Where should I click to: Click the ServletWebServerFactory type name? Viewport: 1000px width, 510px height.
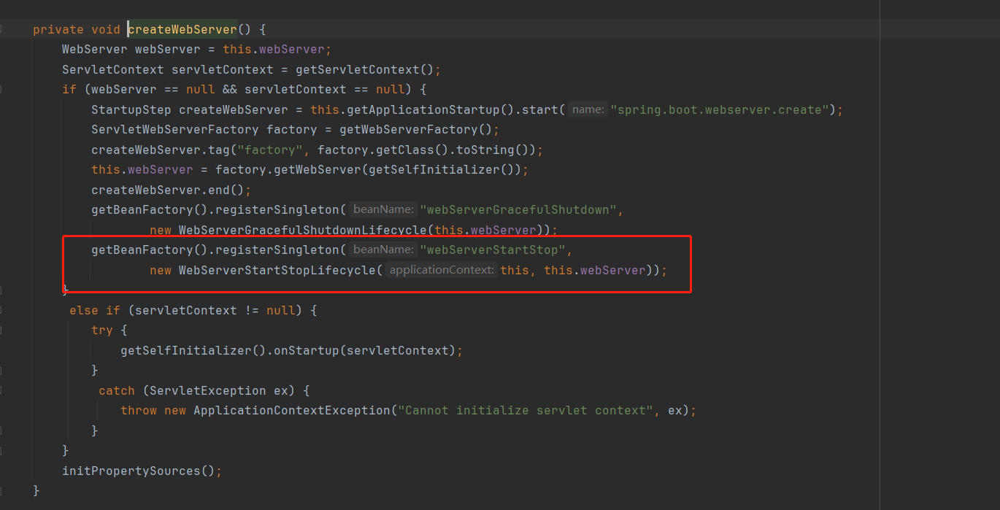click(x=174, y=130)
